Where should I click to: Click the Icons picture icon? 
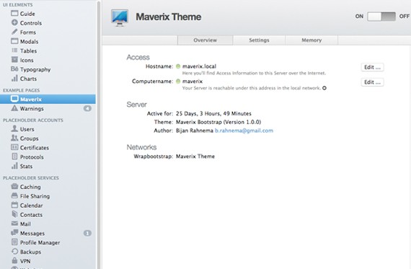click(x=14, y=60)
